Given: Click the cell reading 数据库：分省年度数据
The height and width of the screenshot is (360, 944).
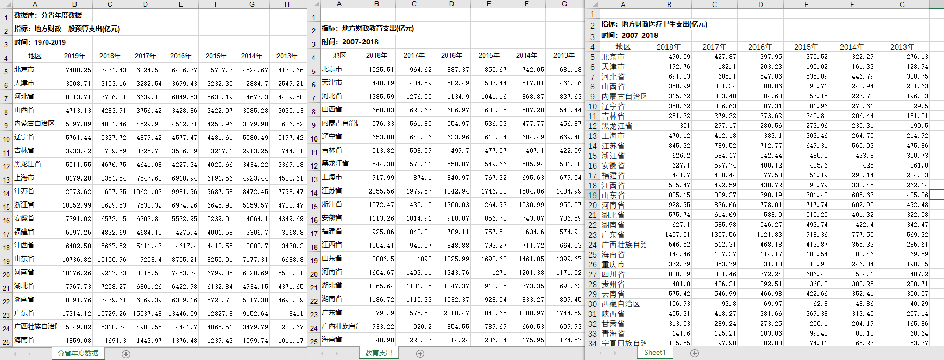Looking at the screenshot, I should (48, 16).
